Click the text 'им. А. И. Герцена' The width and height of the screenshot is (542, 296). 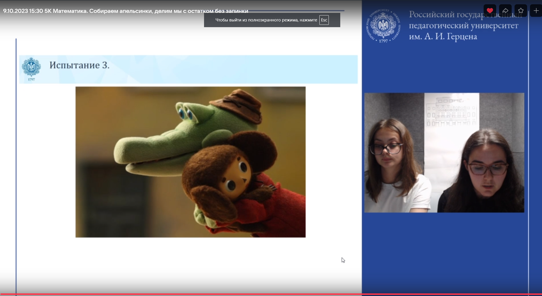coord(443,37)
